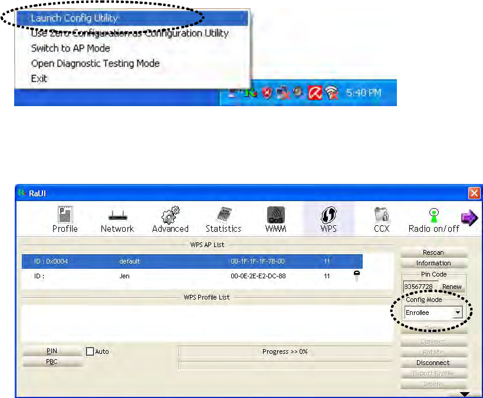This screenshot has width=483, height=398.
Task: Click the dimmed Delete button
Action: click(433, 384)
